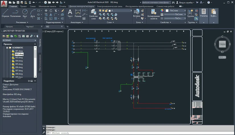The image size is (235, 135).
Task: Select the Полилиния polyline tool
Action: click(x=15, y=13)
